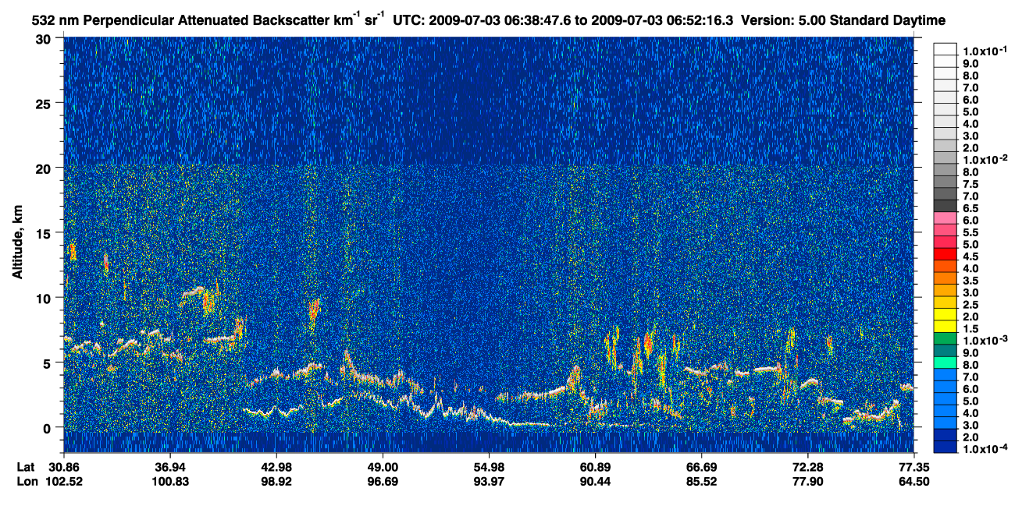Image resolution: width=1015 pixels, height=520 pixels.
Task: Click the end time "2009-07-03 06:52:16.3"
Action: pyautogui.click(x=663, y=19)
